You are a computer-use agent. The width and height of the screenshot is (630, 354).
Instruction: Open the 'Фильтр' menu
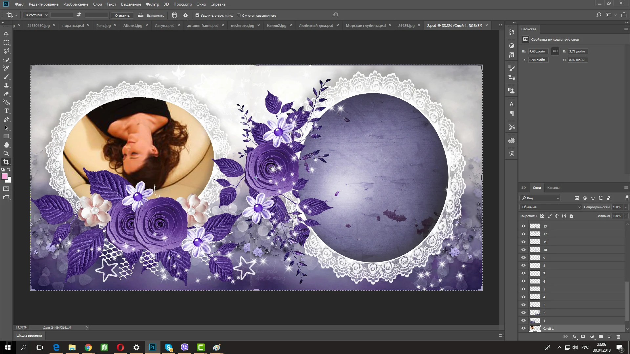click(152, 4)
